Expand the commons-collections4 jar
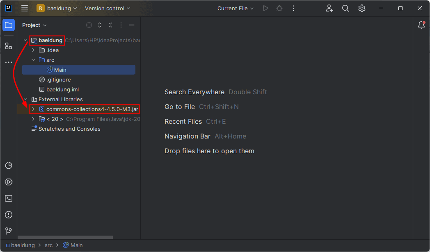The height and width of the screenshot is (252, 430). [x=33, y=109]
